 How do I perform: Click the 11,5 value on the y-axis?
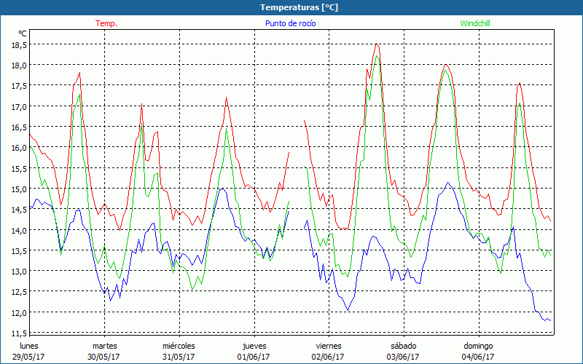19,333
